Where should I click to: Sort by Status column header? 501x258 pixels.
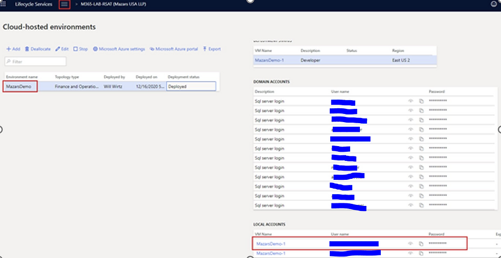[x=352, y=51]
